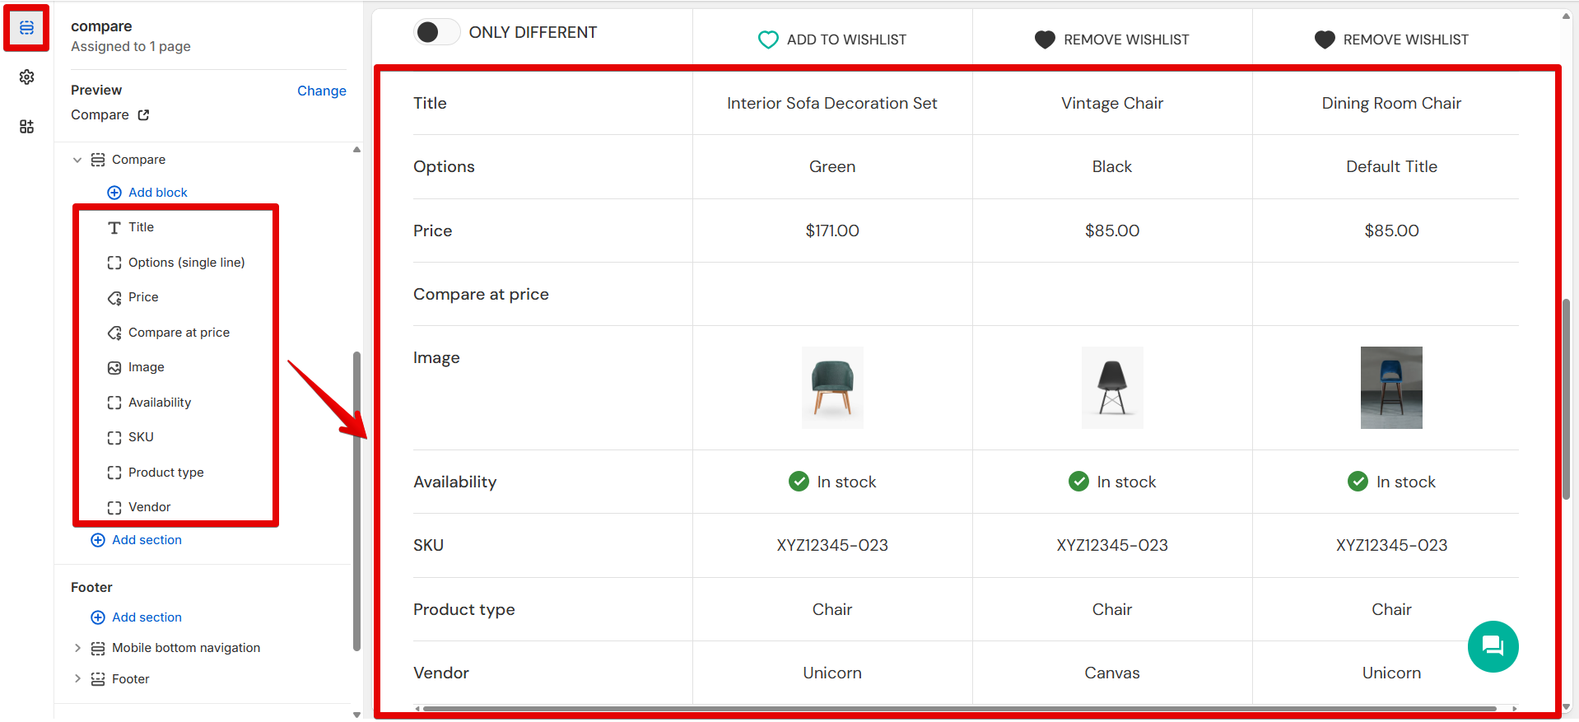Open the app embeds icon
Image resolution: width=1579 pixels, height=722 pixels.
point(26,126)
